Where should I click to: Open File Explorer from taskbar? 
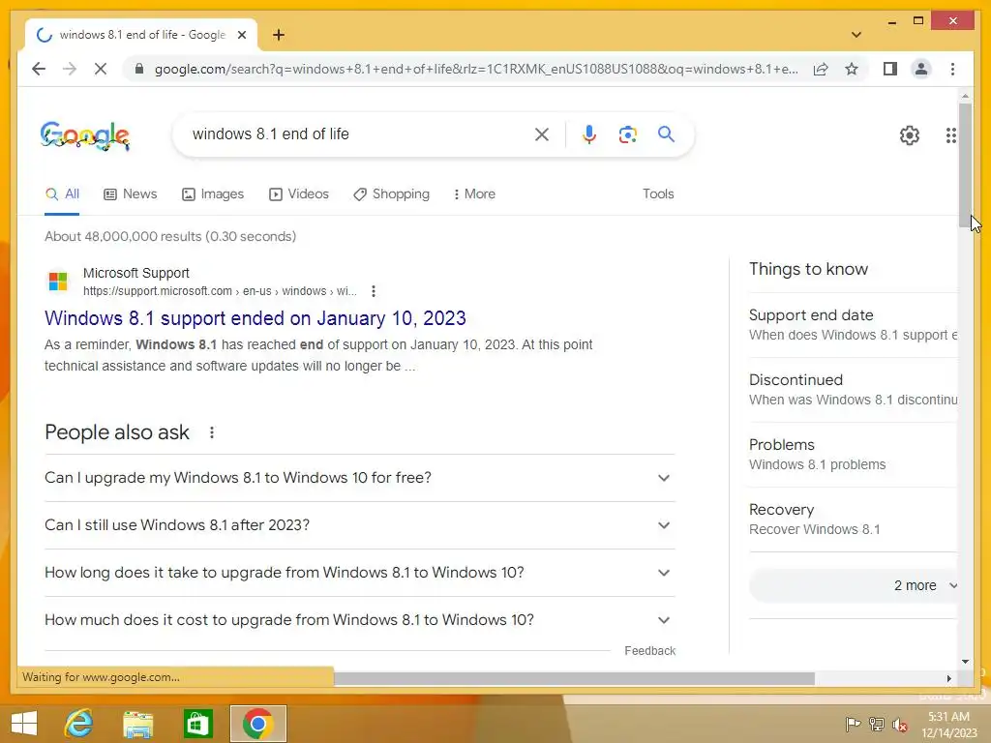(x=138, y=724)
